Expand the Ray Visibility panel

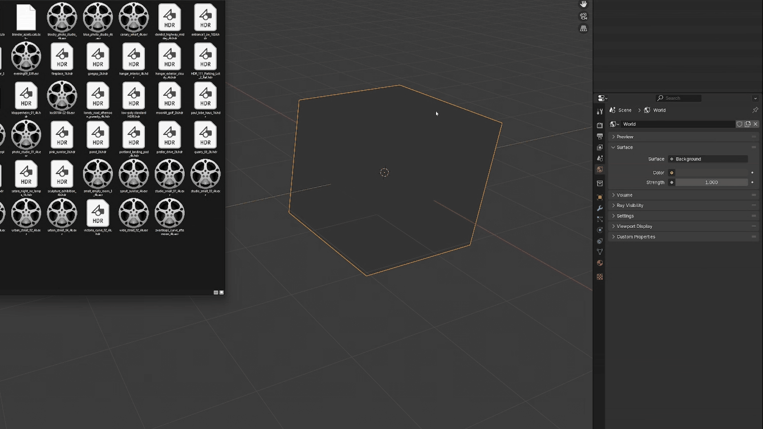(630, 205)
